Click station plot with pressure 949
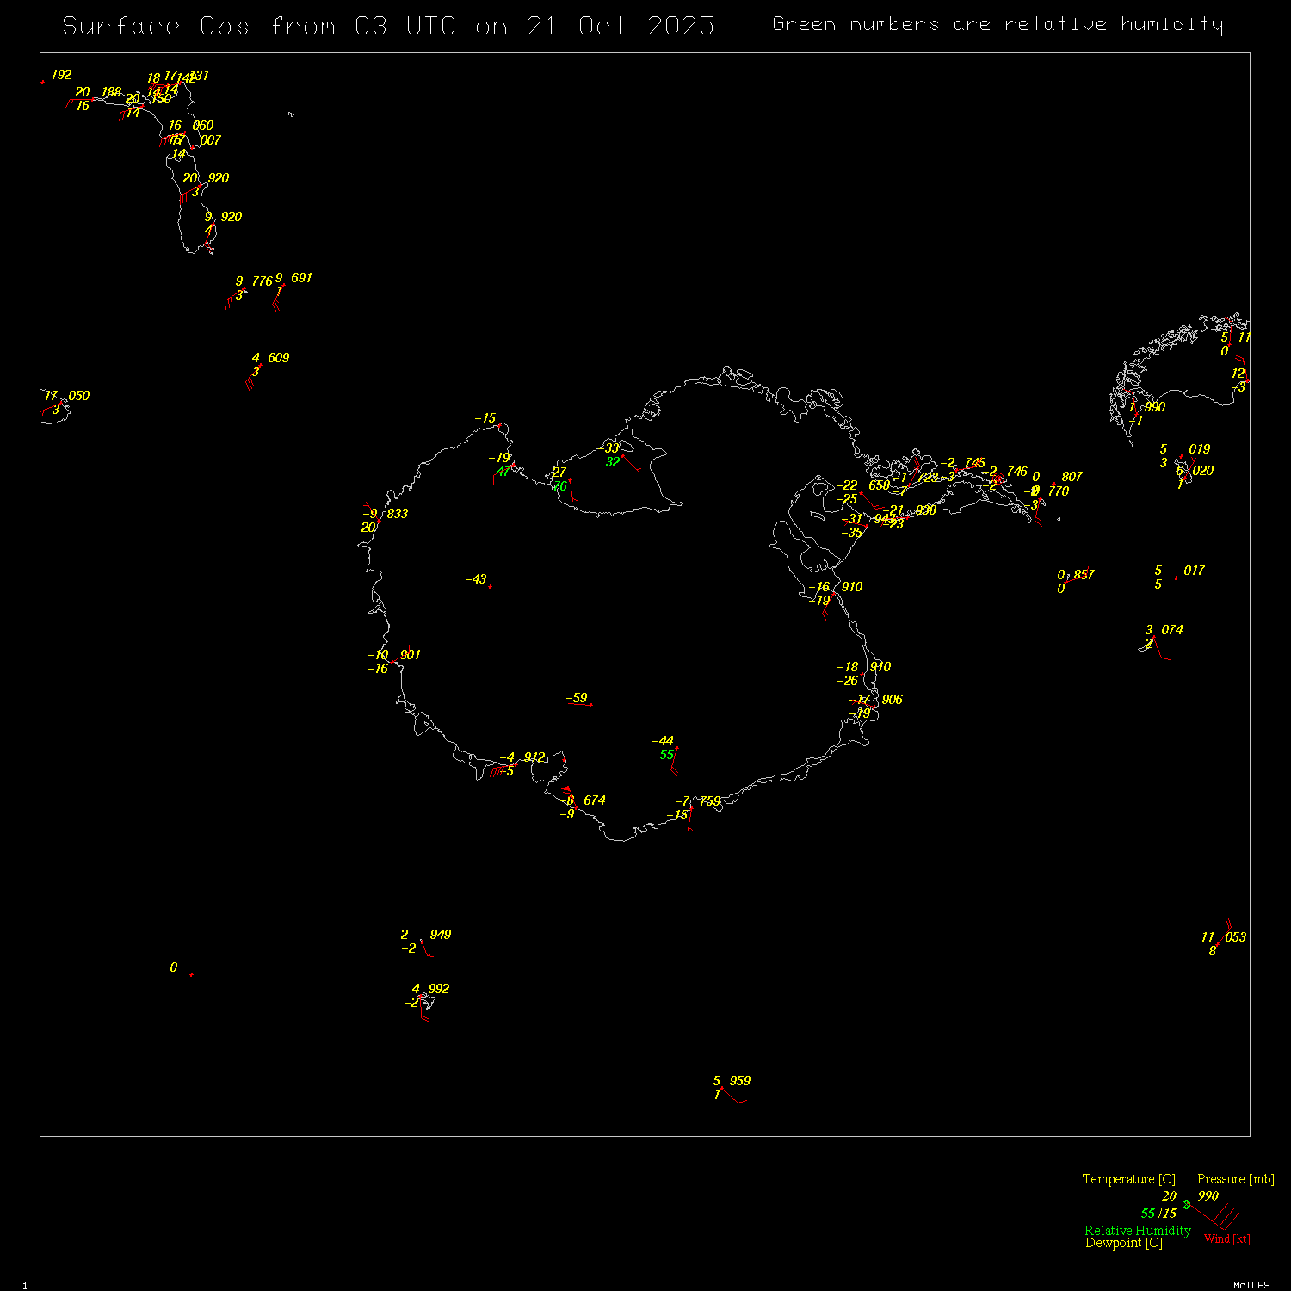This screenshot has width=1291, height=1291. [422, 942]
